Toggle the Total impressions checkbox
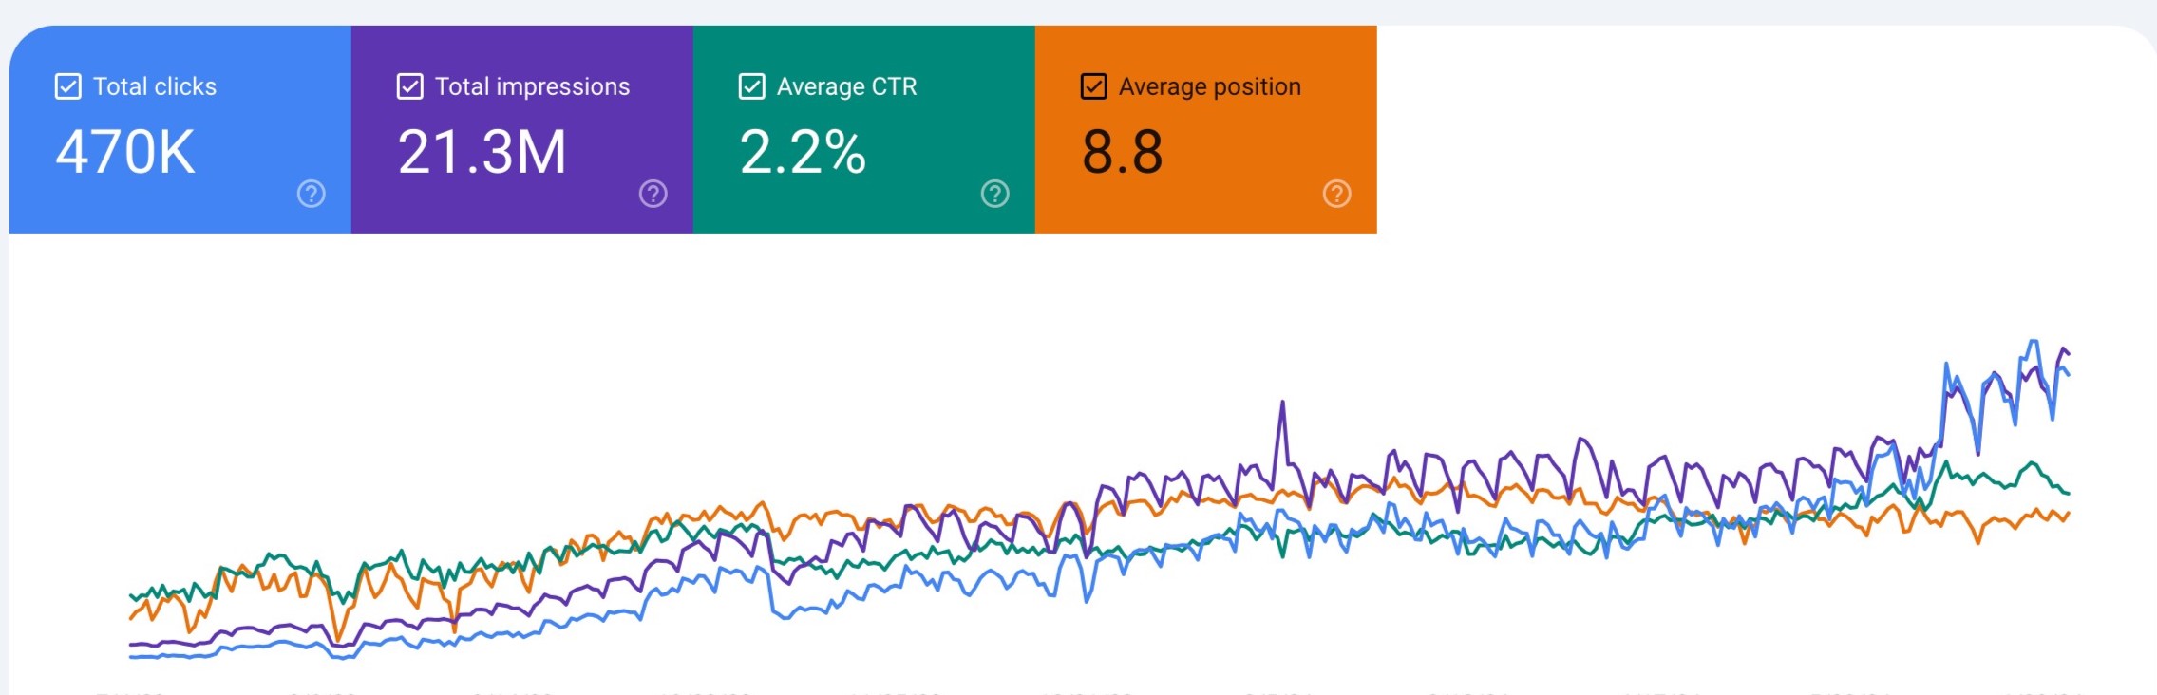Image resolution: width=2157 pixels, height=695 pixels. click(410, 86)
